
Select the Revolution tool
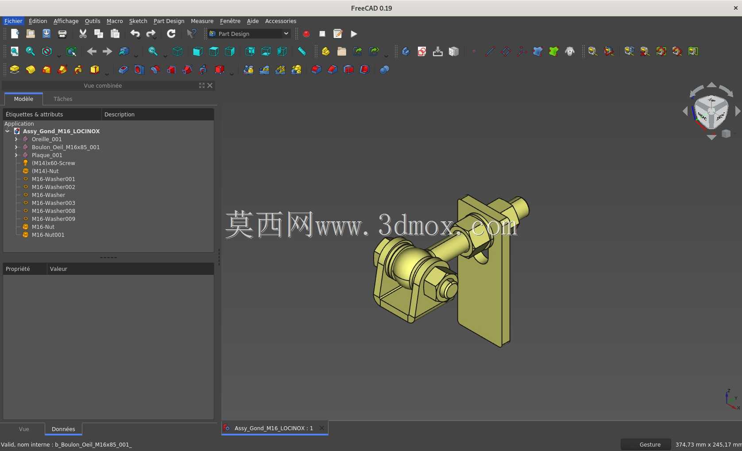tap(31, 69)
